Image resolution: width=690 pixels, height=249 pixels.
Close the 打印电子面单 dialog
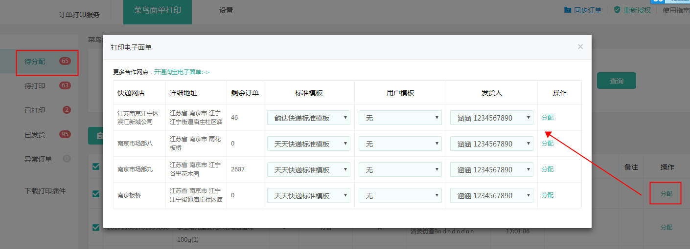pyautogui.click(x=580, y=47)
